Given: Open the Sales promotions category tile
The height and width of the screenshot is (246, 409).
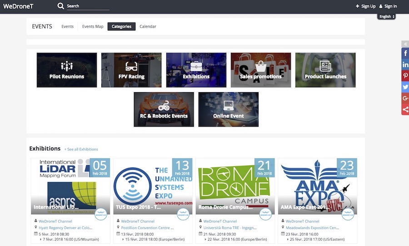Looking at the screenshot, I should (x=261, y=70).
